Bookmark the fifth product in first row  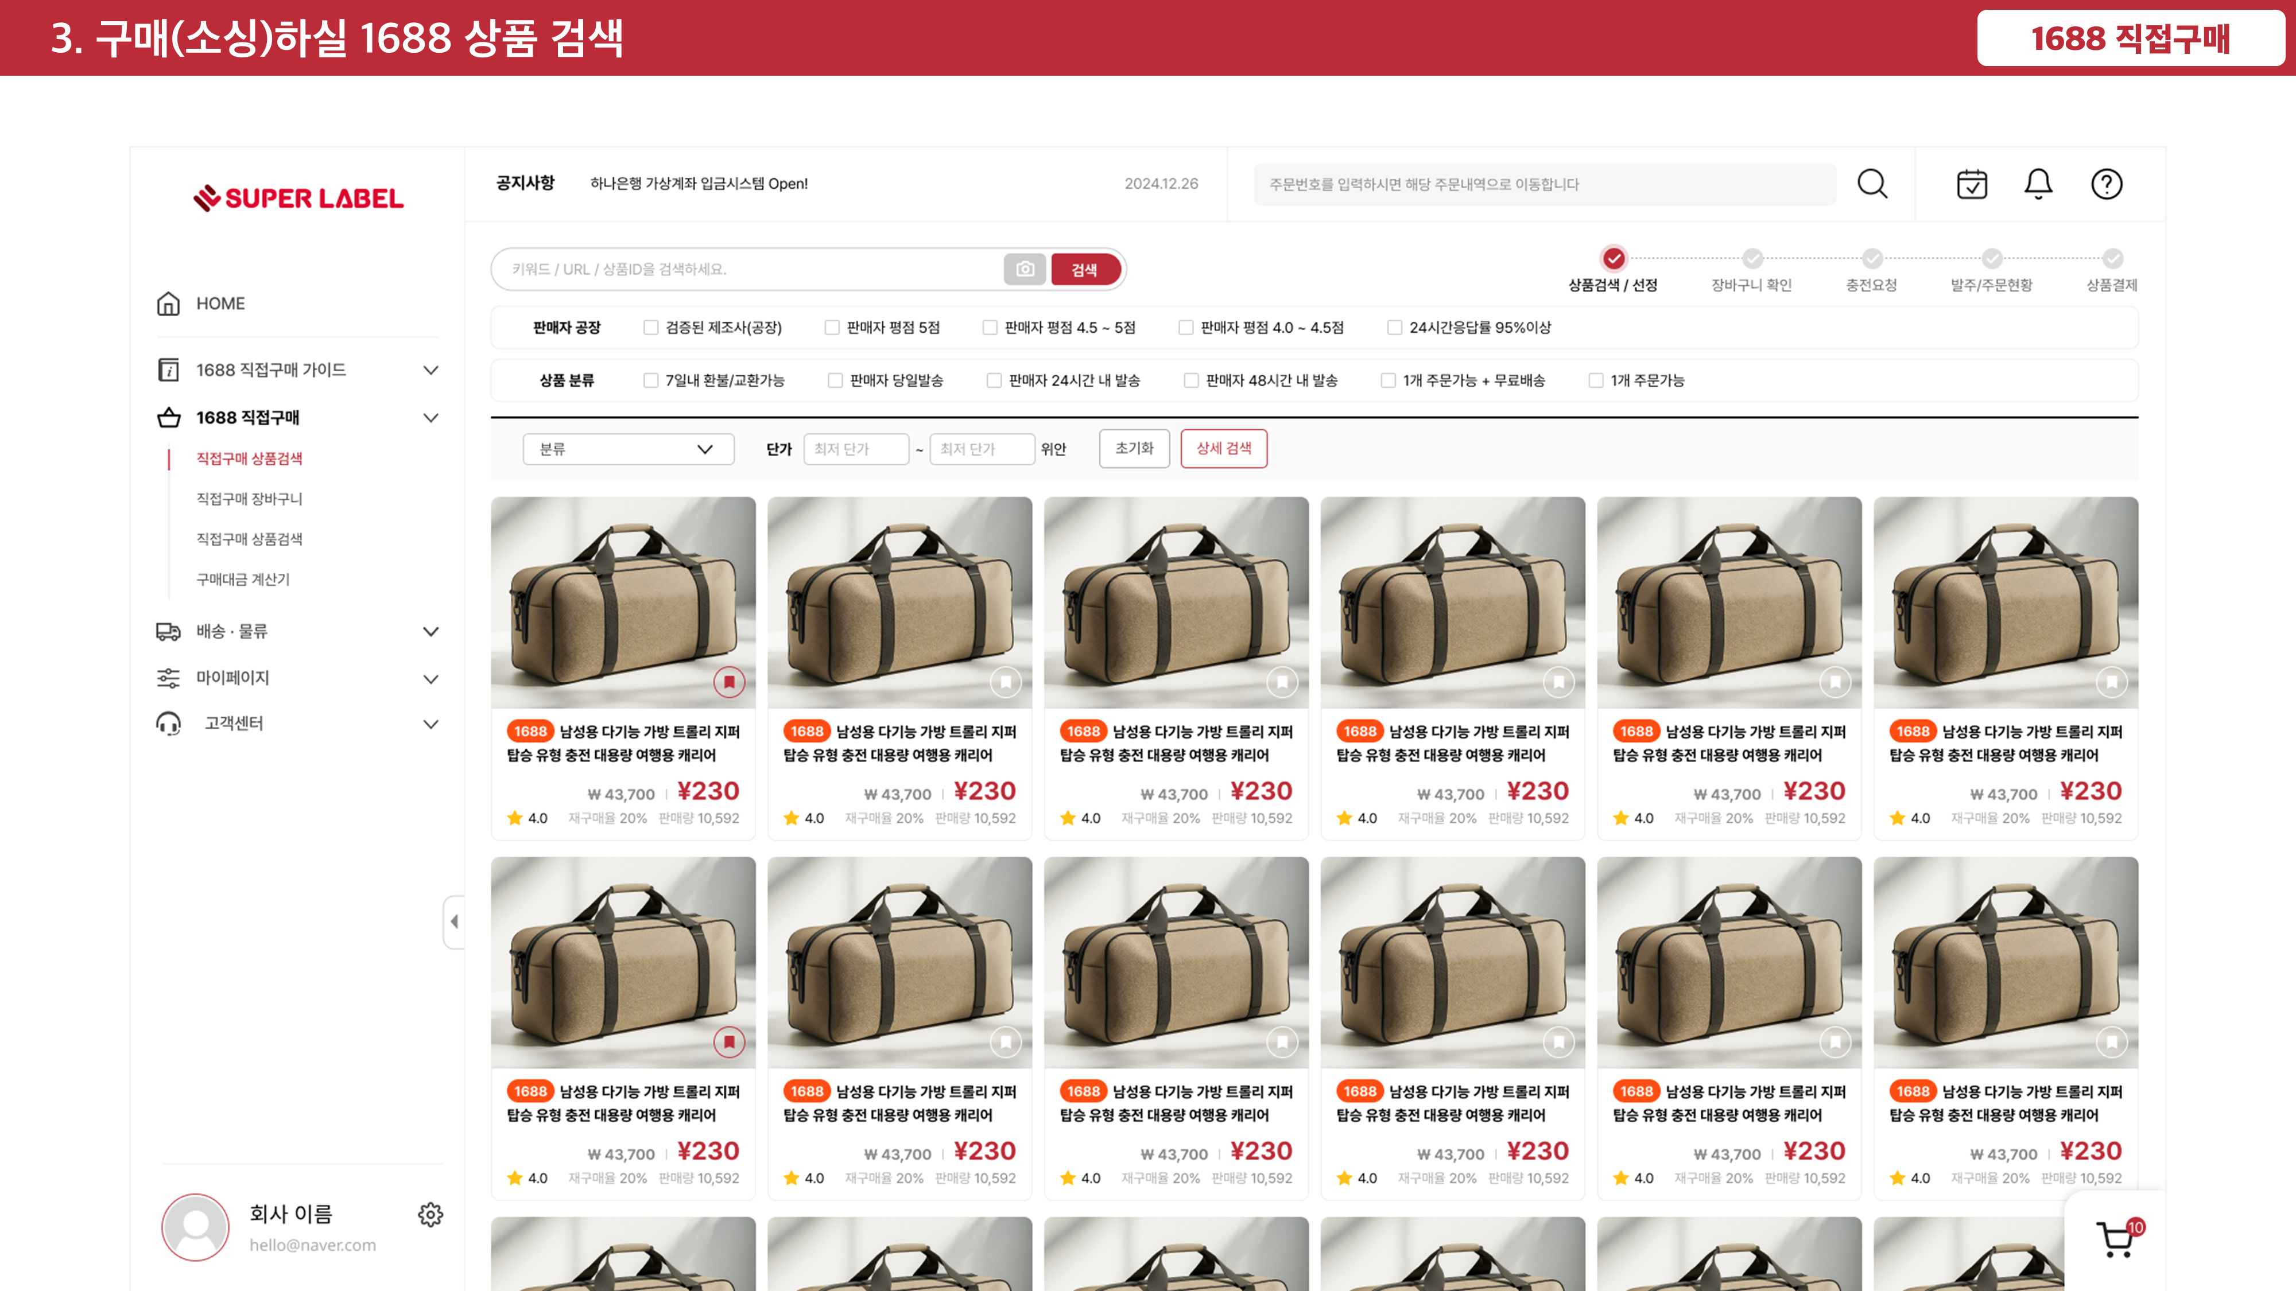click(1835, 682)
